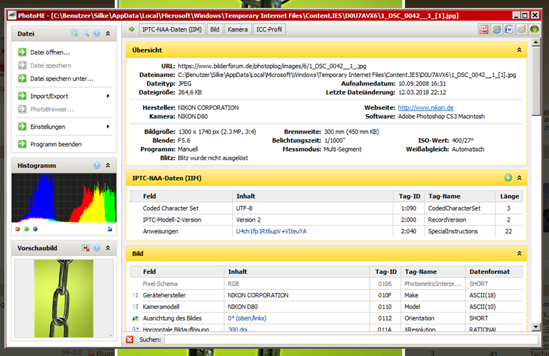The width and height of the screenshot is (549, 356).
Task: Collapse the Histogramm panel
Action: pyautogui.click(x=108, y=165)
